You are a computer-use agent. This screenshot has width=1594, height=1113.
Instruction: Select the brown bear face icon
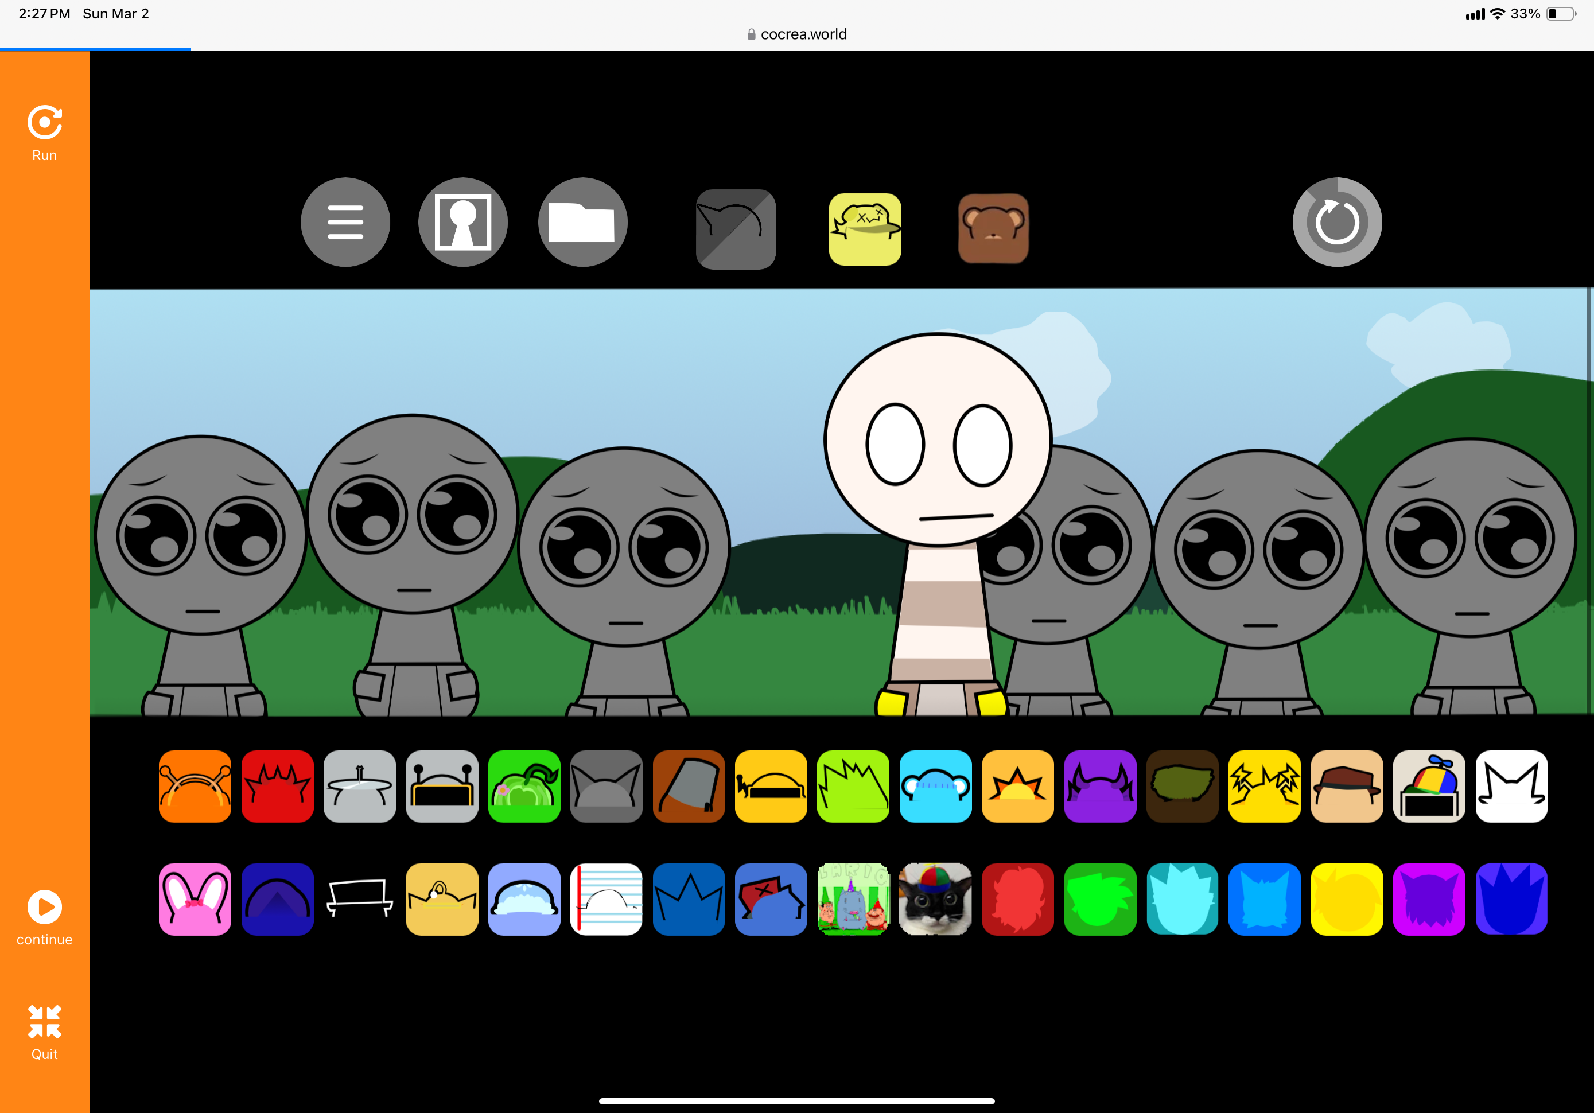tap(993, 228)
